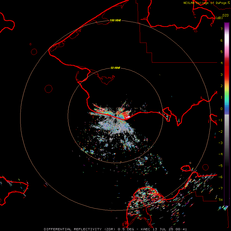This screenshot has width=231, height=231.
Task: Click the 50 NMI range ring label
Action: coord(115,68)
